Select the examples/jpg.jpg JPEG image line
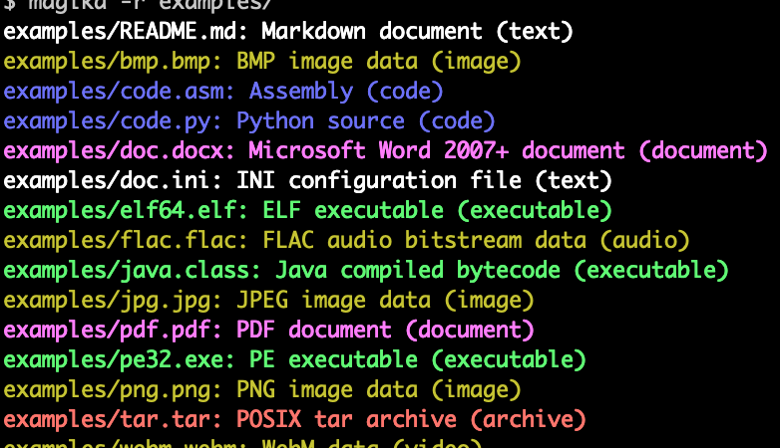The image size is (780, 448). pyautogui.click(x=268, y=301)
